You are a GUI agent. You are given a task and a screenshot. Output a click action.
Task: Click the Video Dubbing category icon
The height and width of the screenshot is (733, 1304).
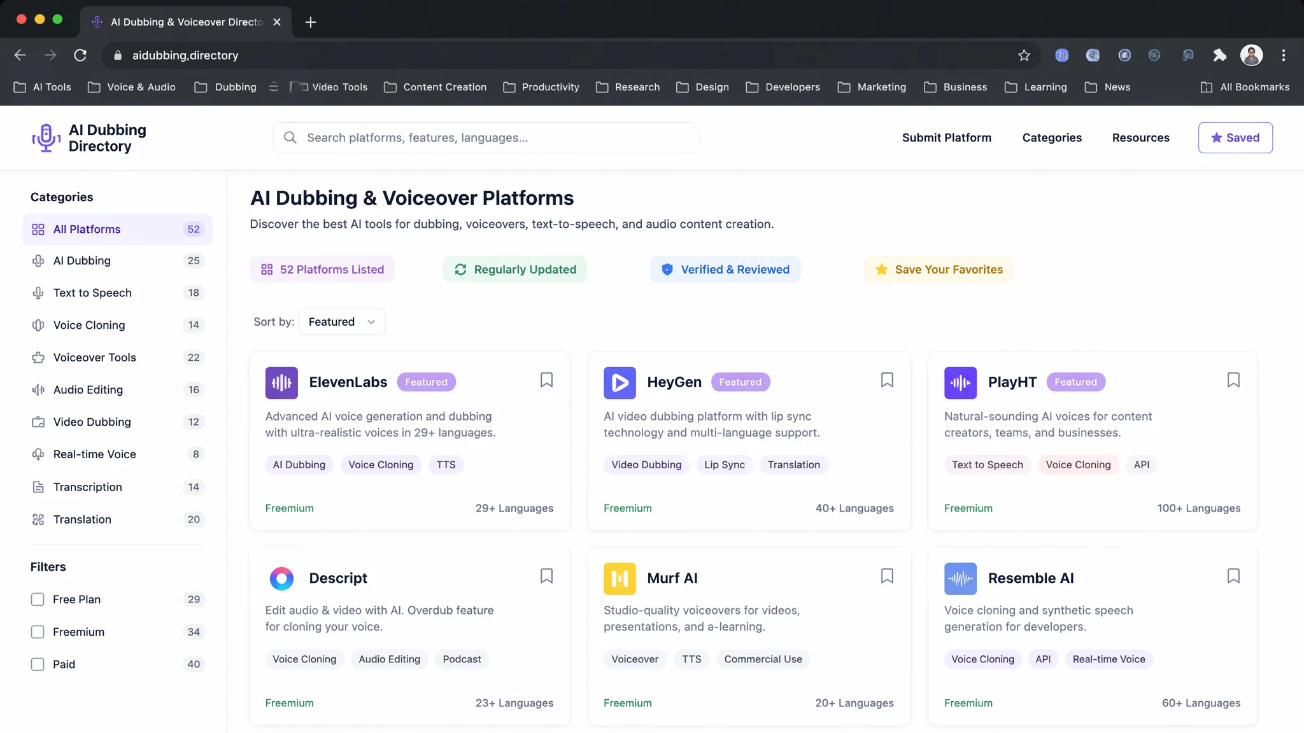[38, 422]
